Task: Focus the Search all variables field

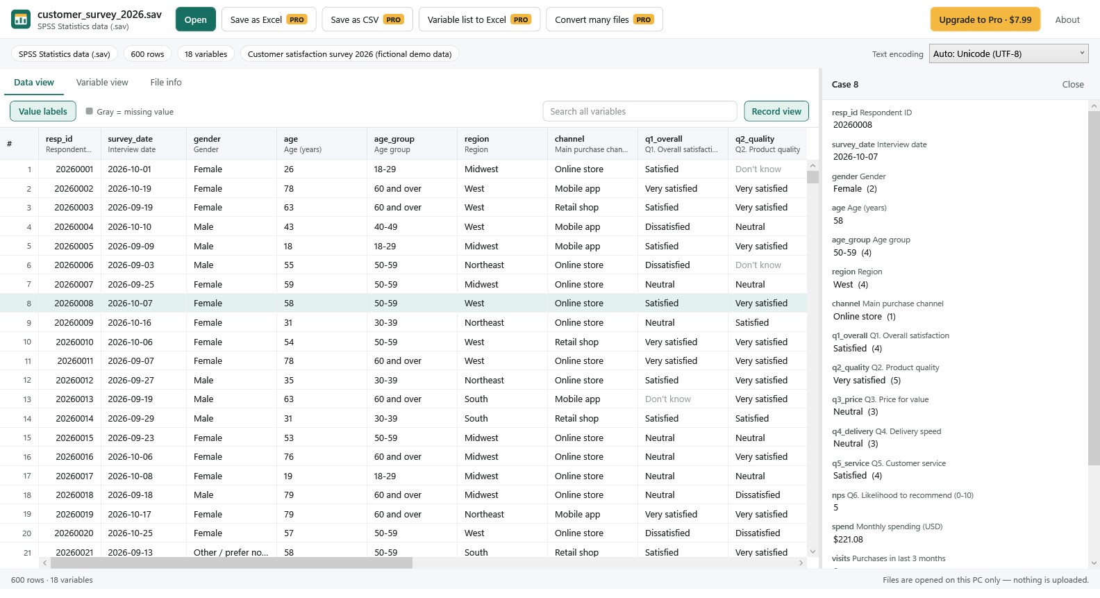Action: click(x=640, y=111)
